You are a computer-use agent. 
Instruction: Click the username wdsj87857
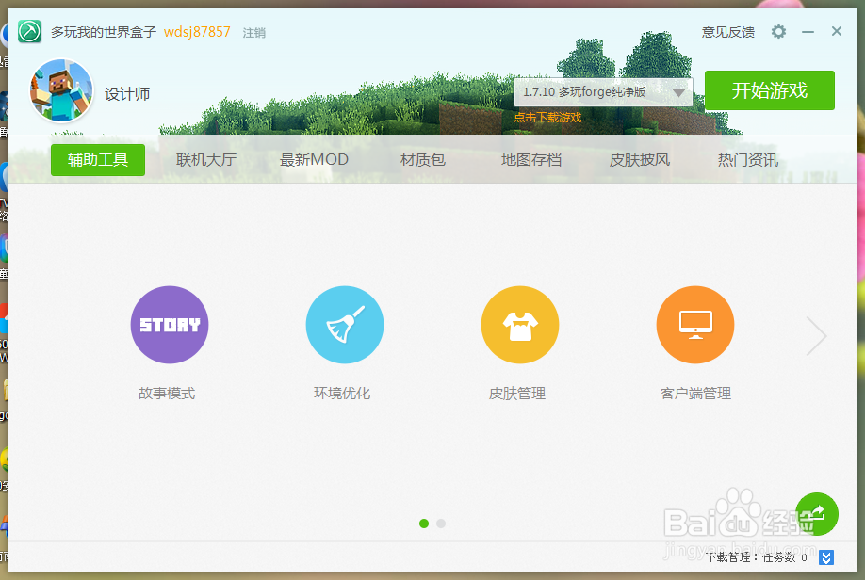(197, 32)
